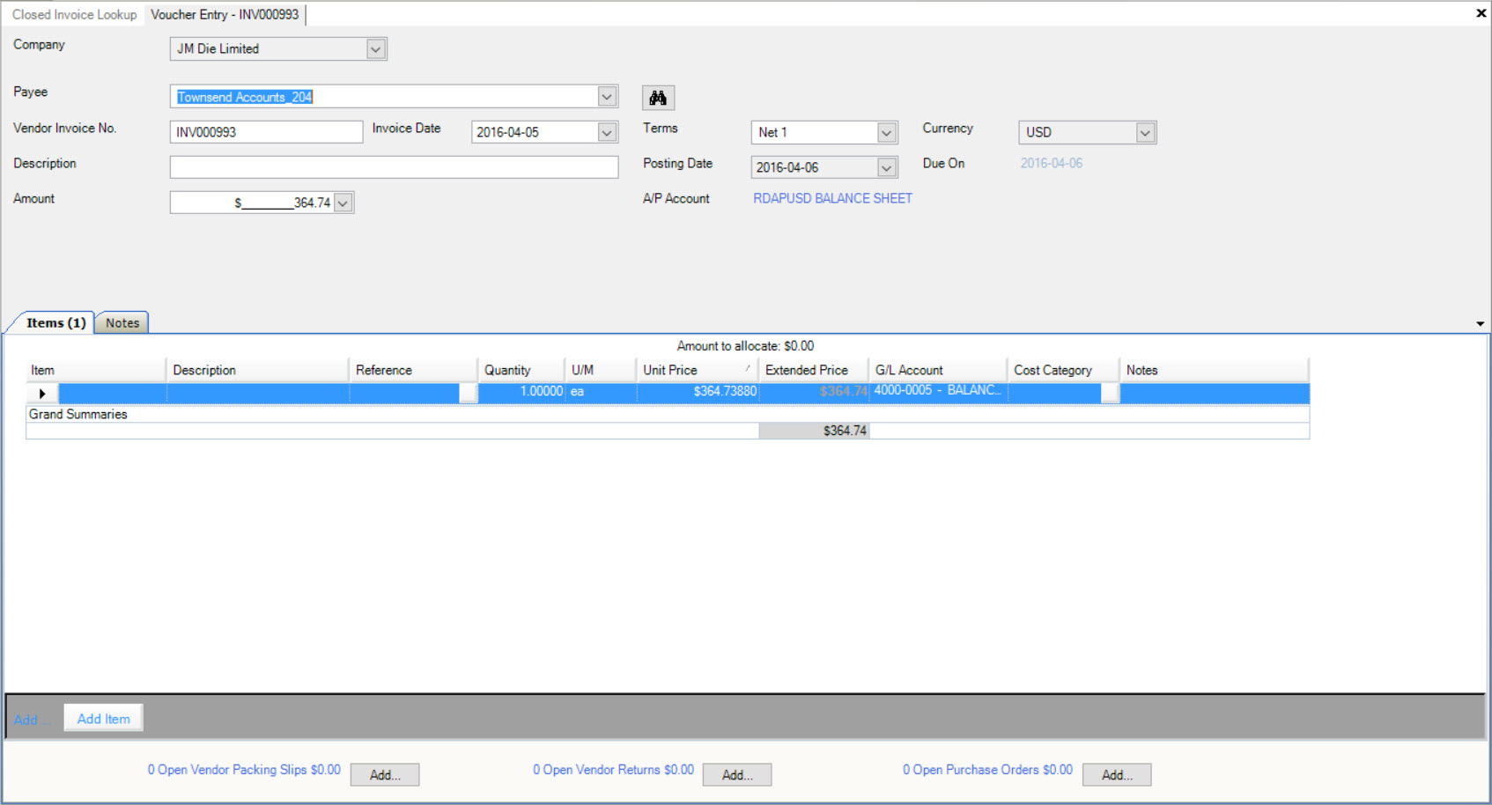The image size is (1492, 805).
Task: Open the Items (1) tab
Action: coord(55,322)
